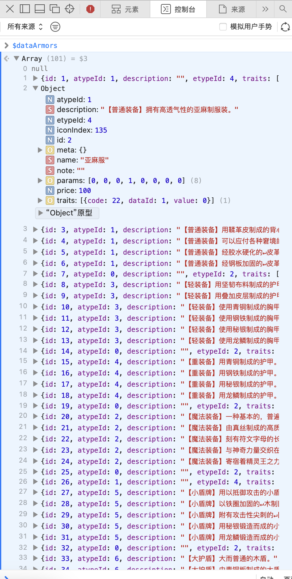Click the reload/refresh circular arrow icon

285,27
